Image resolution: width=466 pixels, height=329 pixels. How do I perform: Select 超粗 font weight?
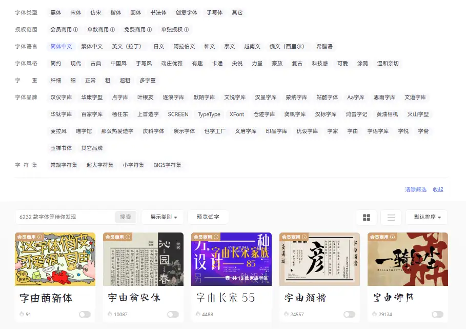[125, 80]
